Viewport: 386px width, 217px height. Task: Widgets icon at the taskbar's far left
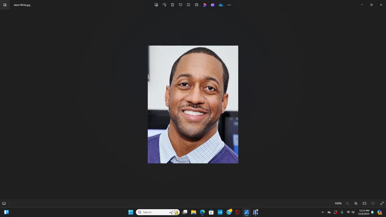pyautogui.click(x=6, y=212)
